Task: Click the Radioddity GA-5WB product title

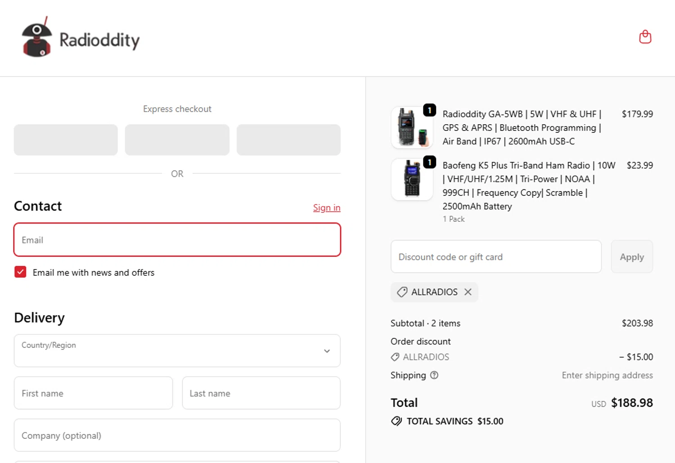Action: pos(522,128)
